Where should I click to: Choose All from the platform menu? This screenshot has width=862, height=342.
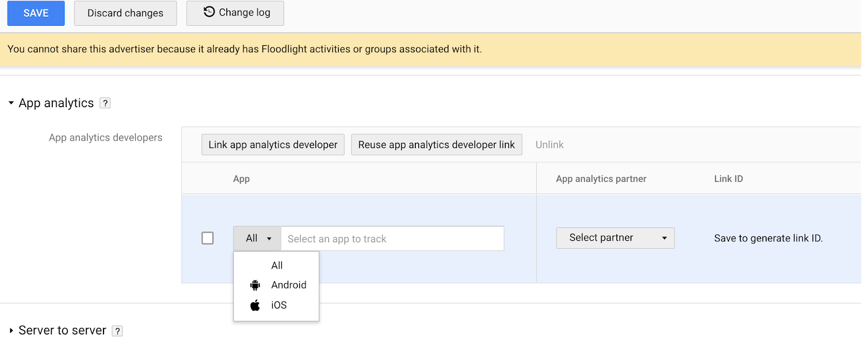(x=277, y=266)
